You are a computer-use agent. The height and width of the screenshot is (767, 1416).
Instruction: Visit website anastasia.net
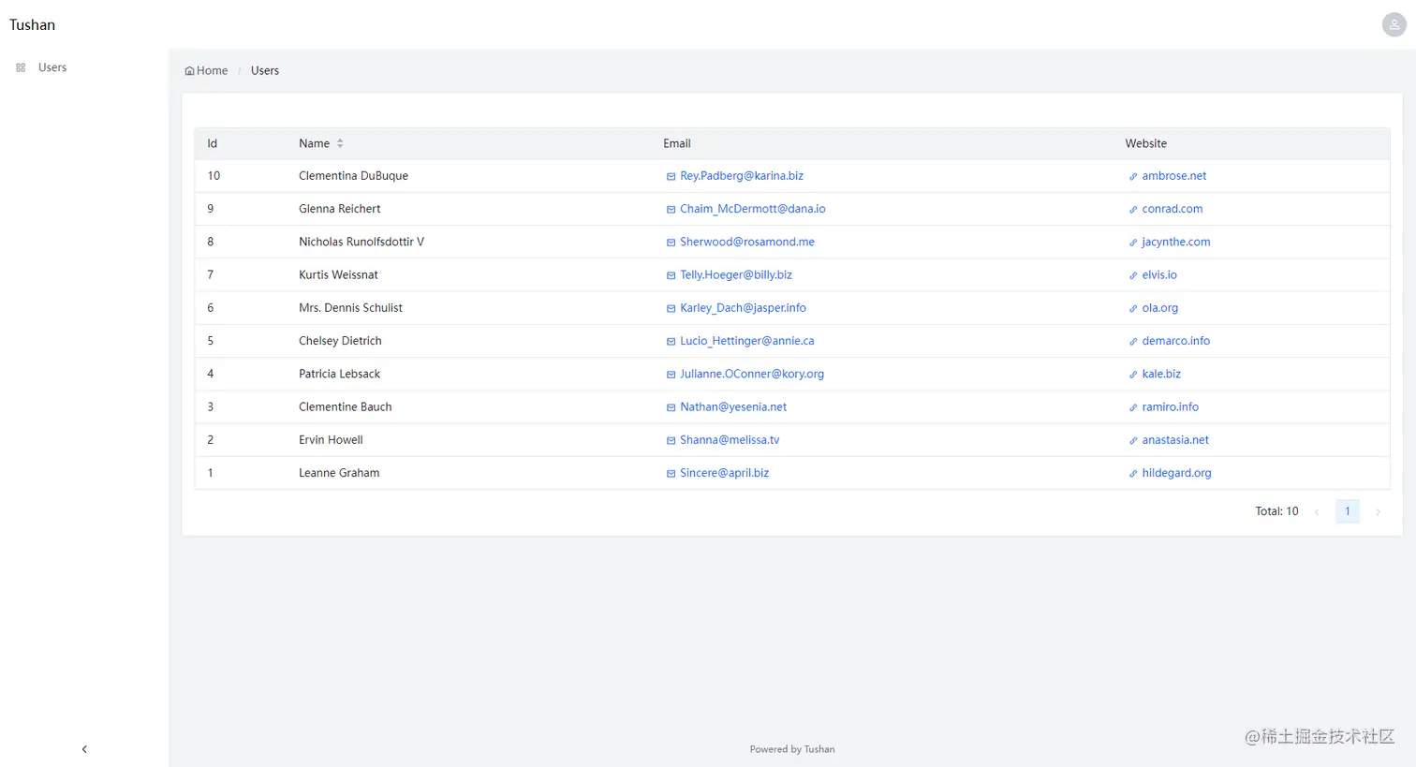pos(1175,439)
